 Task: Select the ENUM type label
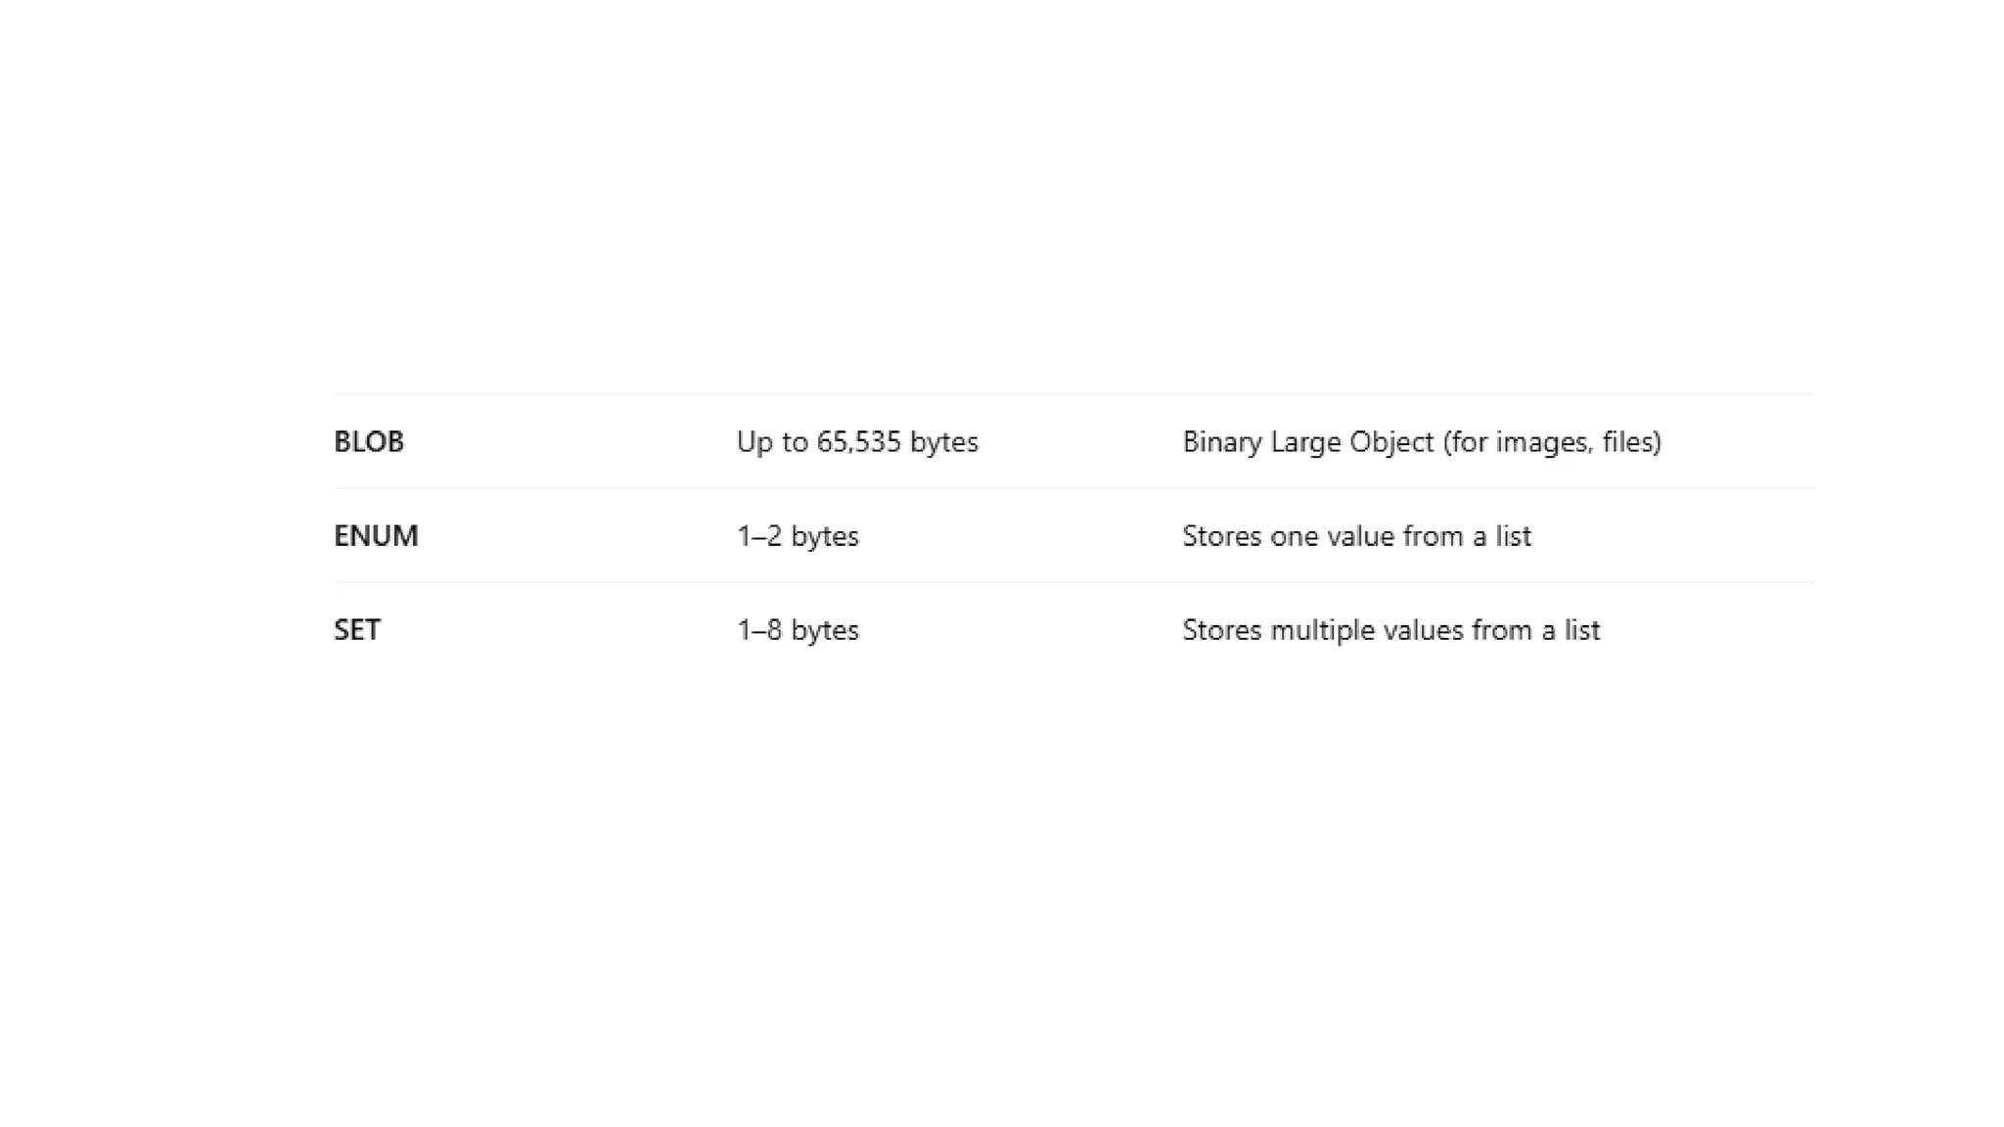[376, 536]
